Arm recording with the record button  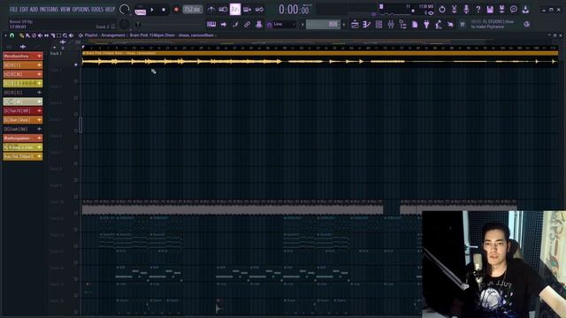[176, 10]
